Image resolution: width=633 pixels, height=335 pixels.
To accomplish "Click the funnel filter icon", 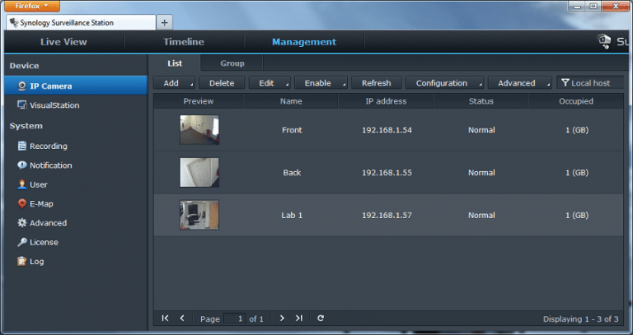I will (565, 82).
